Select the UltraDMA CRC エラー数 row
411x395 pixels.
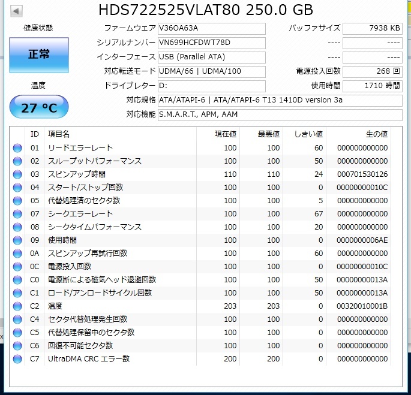201,359
